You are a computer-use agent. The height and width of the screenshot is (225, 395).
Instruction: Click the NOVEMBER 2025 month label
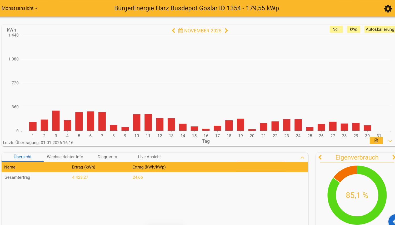pyautogui.click(x=203, y=31)
